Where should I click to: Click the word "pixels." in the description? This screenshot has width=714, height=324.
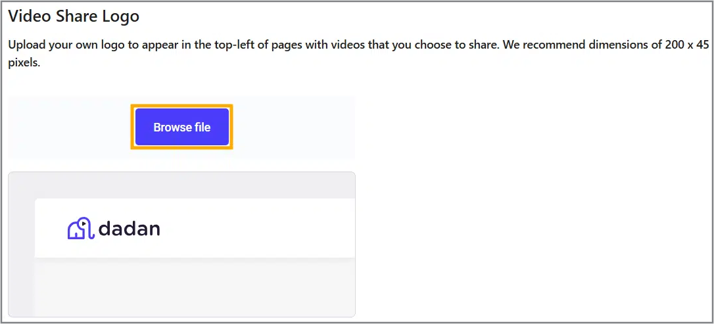pyautogui.click(x=24, y=64)
